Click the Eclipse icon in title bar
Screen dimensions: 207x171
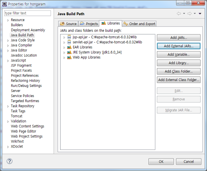coord(4,4)
